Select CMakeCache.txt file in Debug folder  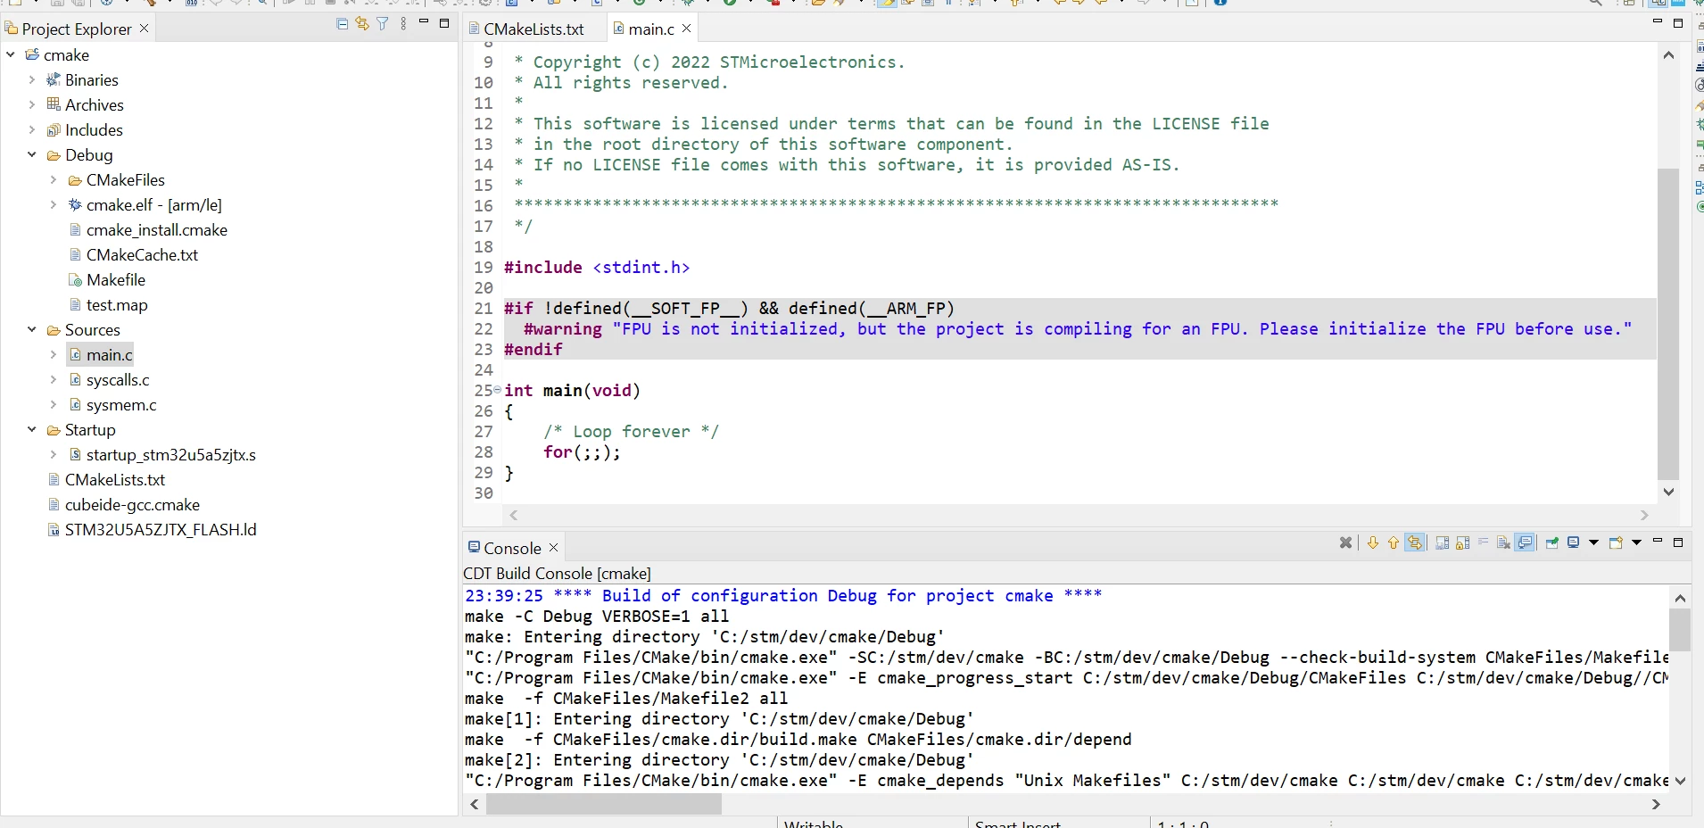tap(142, 254)
